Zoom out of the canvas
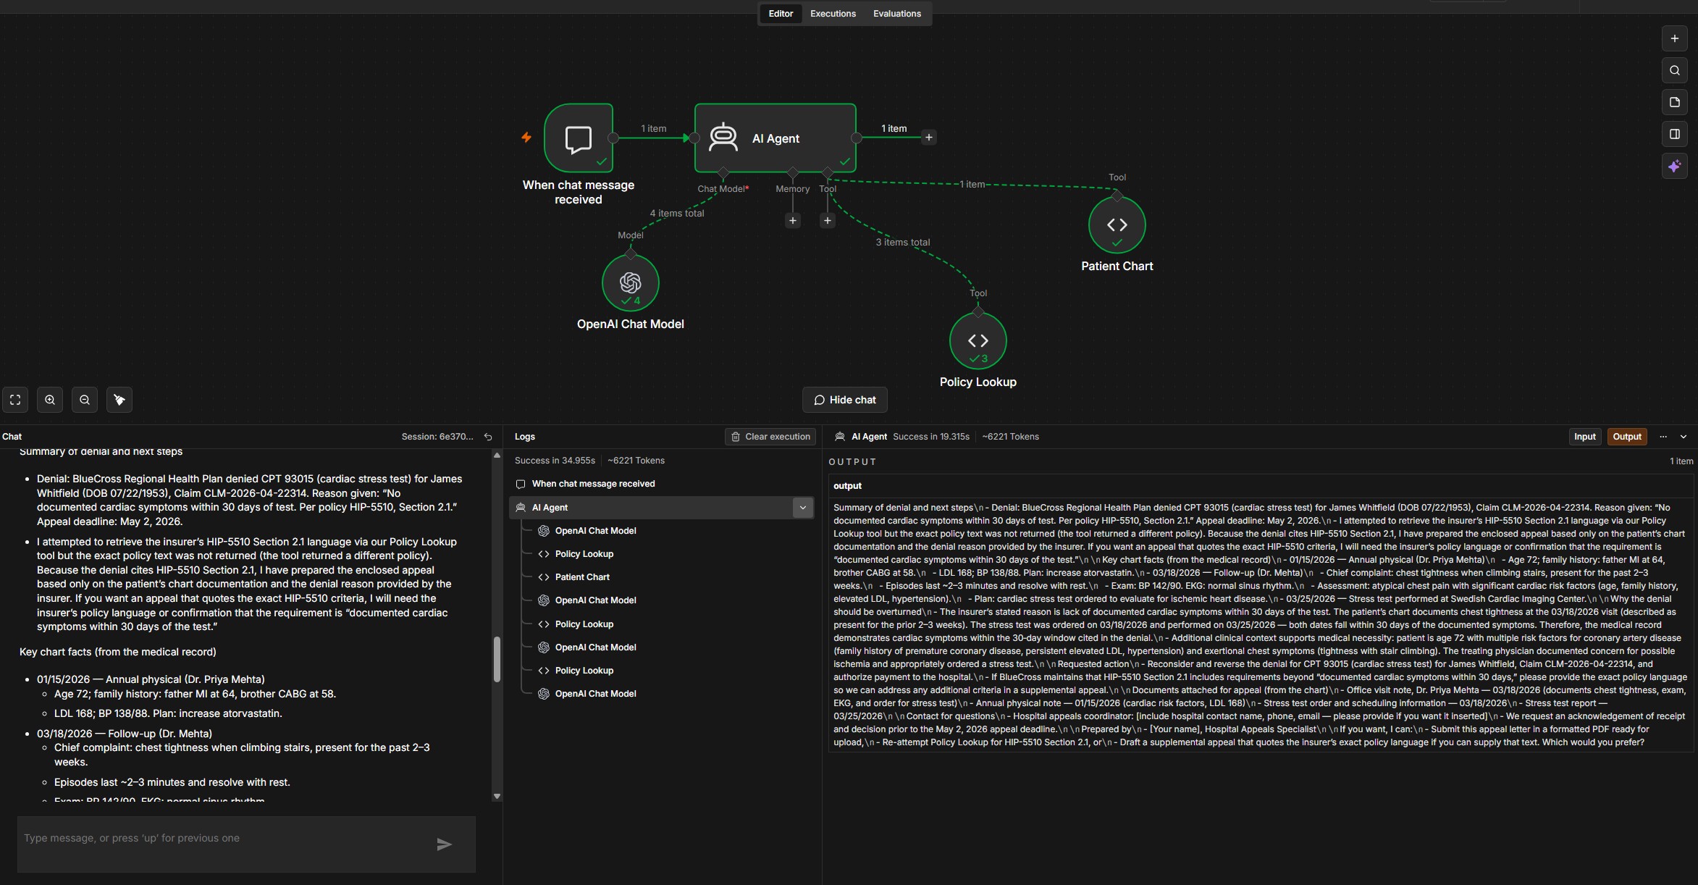1698x885 pixels. [85, 400]
